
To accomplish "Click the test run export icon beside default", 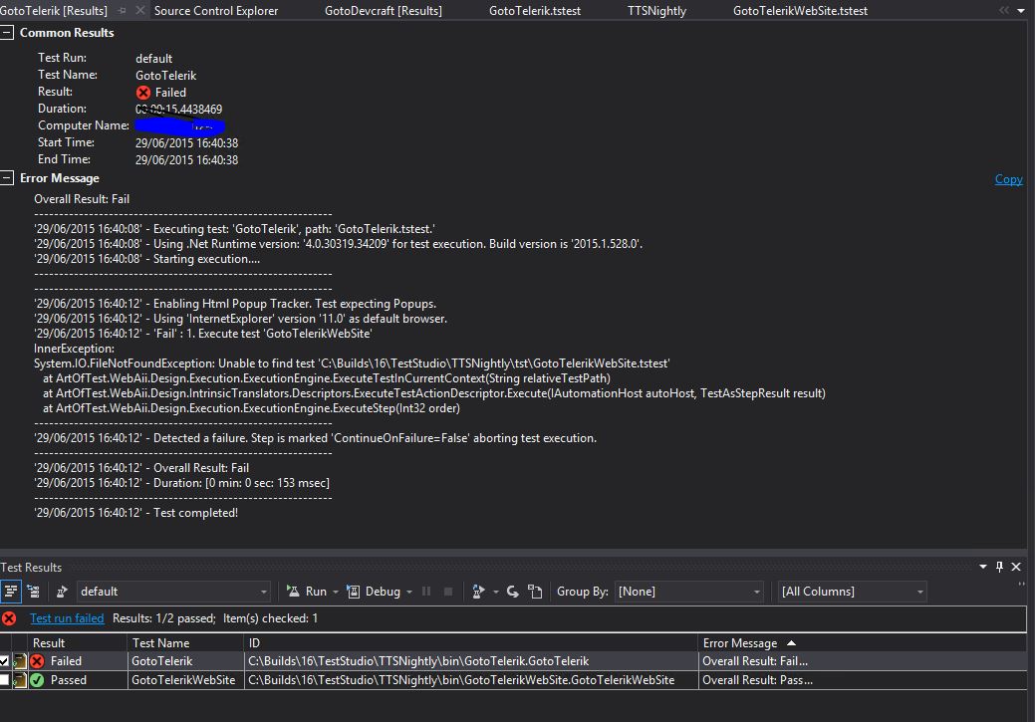I will [x=62, y=592].
